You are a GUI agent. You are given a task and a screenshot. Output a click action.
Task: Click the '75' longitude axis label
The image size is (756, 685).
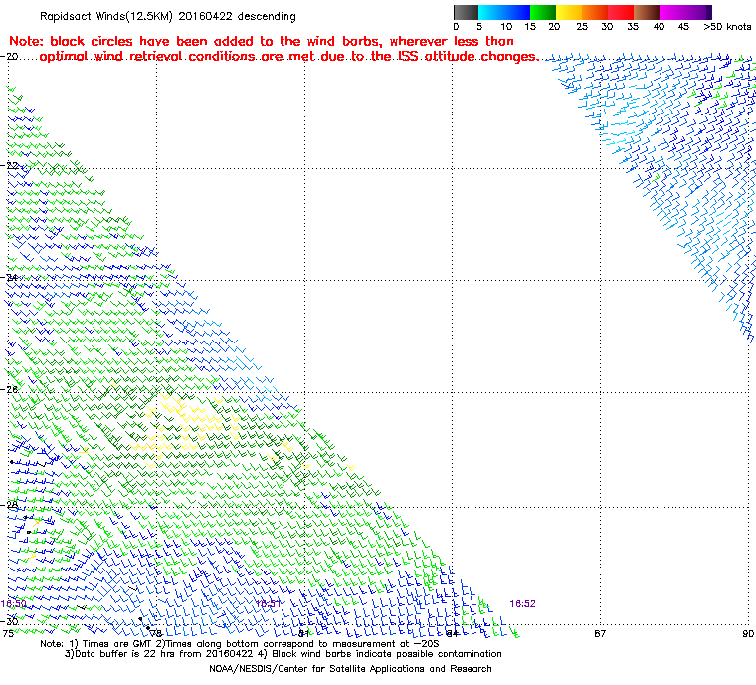point(8,634)
